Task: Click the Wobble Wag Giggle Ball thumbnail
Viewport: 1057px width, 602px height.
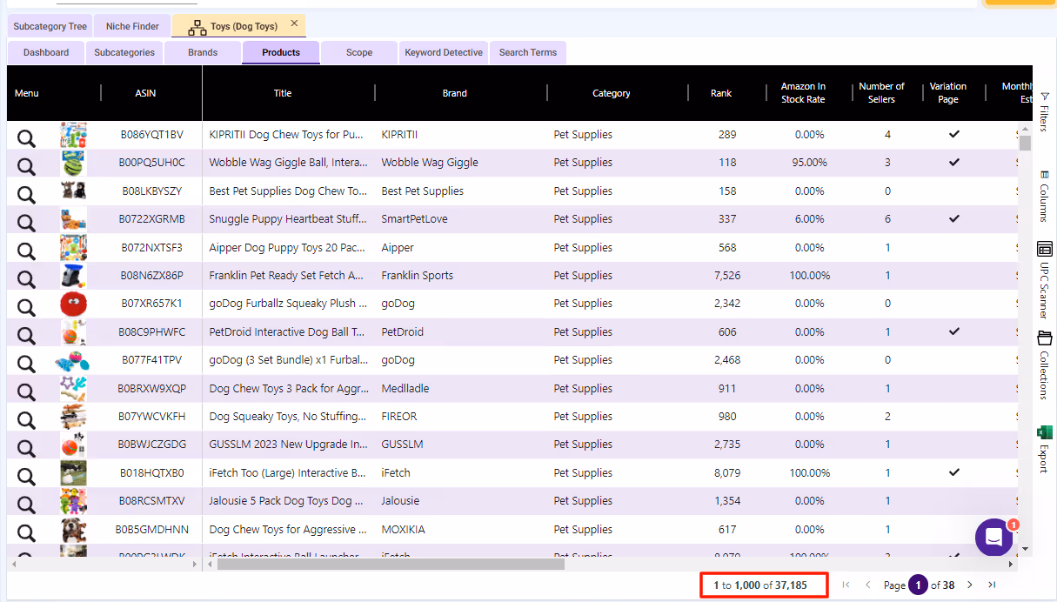Action: pyautogui.click(x=74, y=163)
